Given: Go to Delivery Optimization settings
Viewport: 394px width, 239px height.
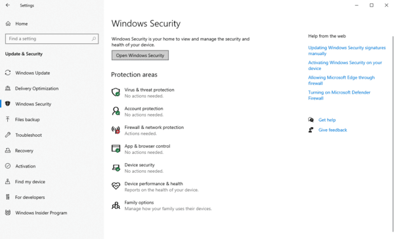Looking at the screenshot, I should coord(37,88).
